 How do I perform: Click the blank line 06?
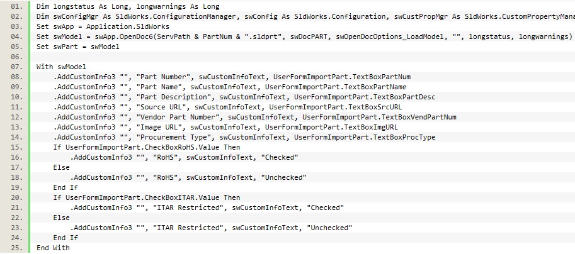302,57
